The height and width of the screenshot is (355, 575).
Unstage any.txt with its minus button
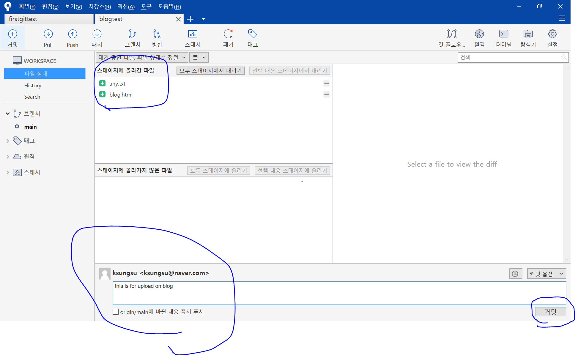point(326,83)
